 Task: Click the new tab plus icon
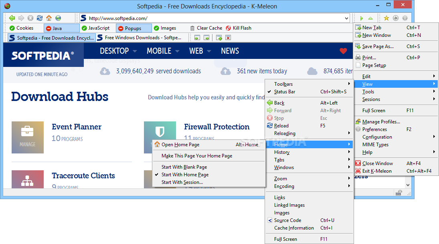(219, 38)
